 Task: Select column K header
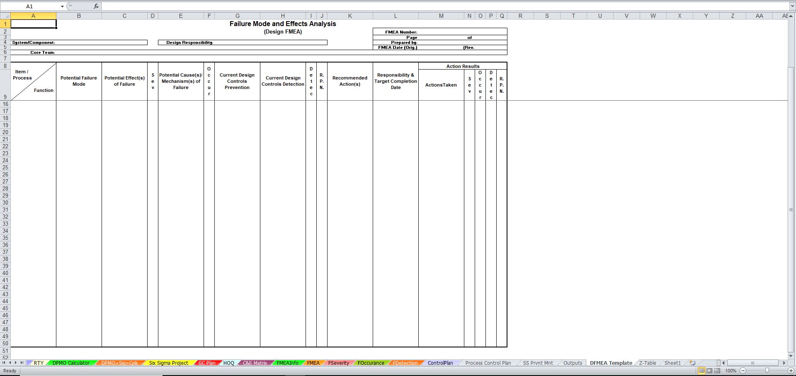(350, 16)
